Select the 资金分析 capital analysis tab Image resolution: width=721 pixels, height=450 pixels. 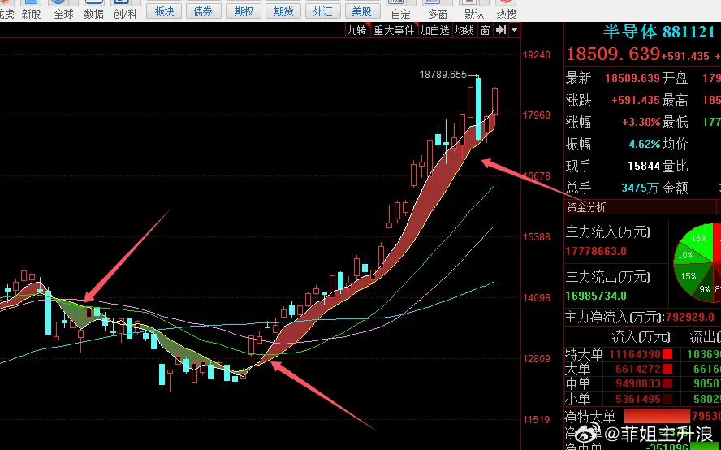coord(586,207)
